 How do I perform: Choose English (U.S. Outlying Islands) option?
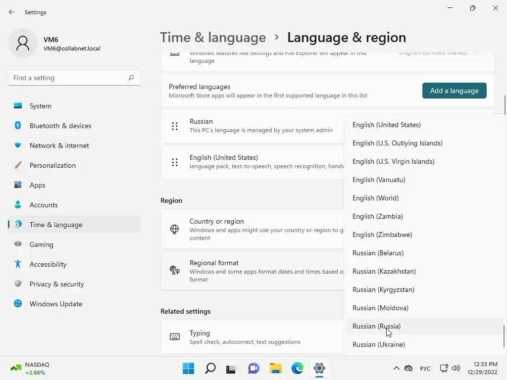[424, 143]
